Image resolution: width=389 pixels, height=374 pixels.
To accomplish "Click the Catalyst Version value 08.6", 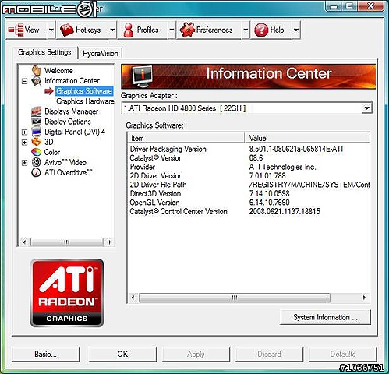I will coord(256,158).
